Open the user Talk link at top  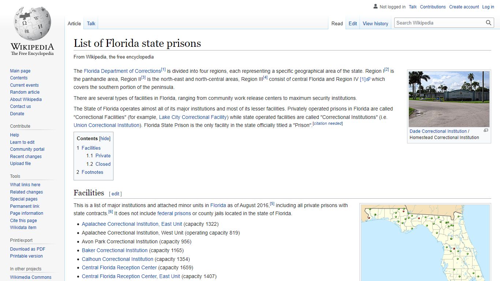413,7
